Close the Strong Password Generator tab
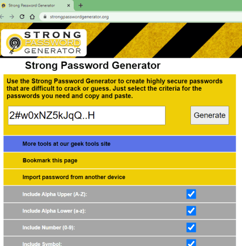242x246 pixels. (68, 5)
